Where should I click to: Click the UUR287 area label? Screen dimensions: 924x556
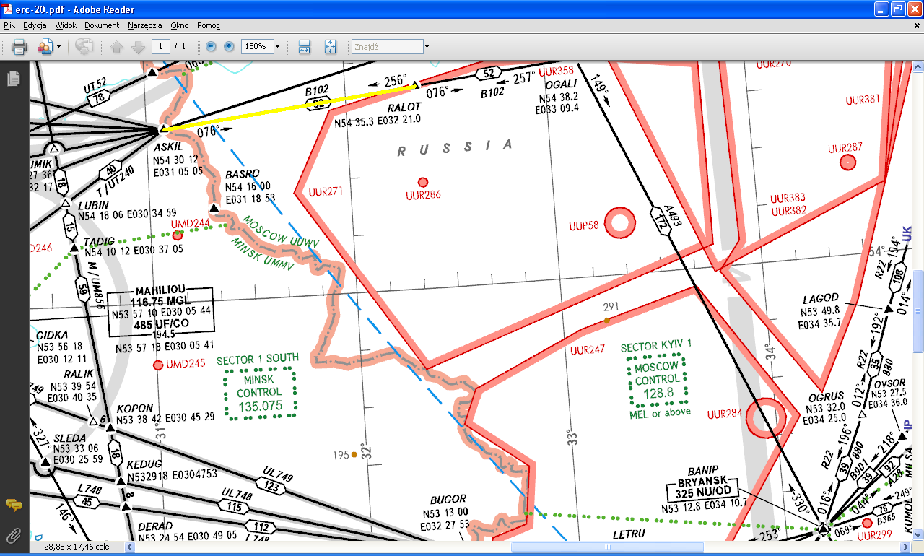(x=845, y=148)
